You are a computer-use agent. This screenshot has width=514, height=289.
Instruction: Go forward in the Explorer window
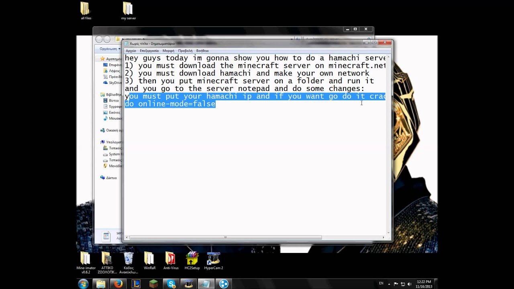[107, 39]
